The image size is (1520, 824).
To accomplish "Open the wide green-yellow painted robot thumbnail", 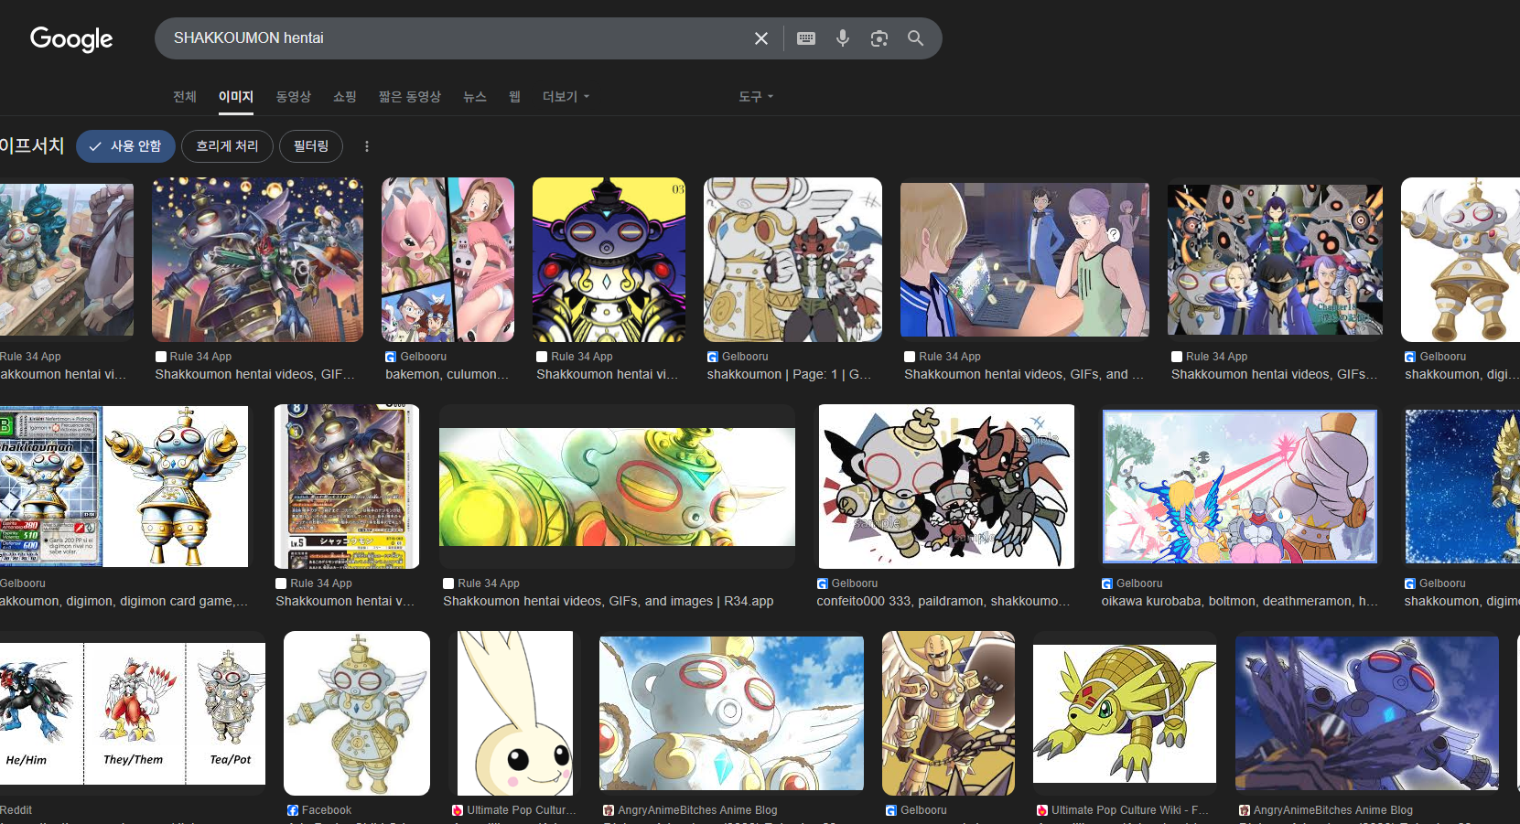I will click(617, 487).
